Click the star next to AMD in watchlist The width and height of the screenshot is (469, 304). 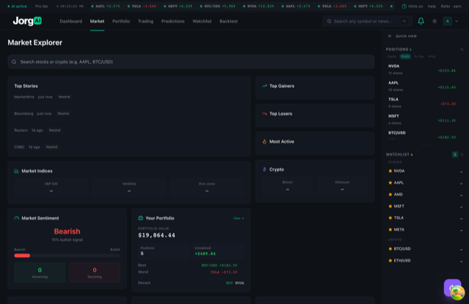(390, 194)
